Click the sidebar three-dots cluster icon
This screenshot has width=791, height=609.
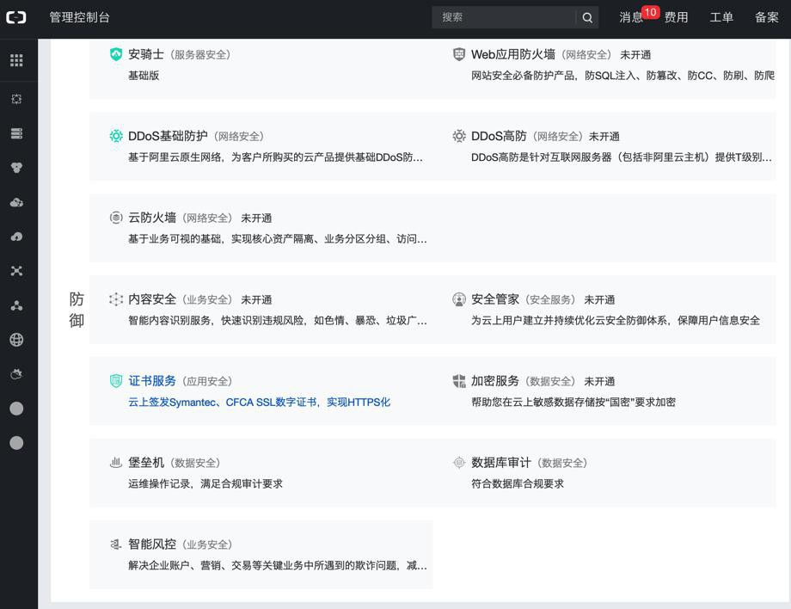click(16, 168)
